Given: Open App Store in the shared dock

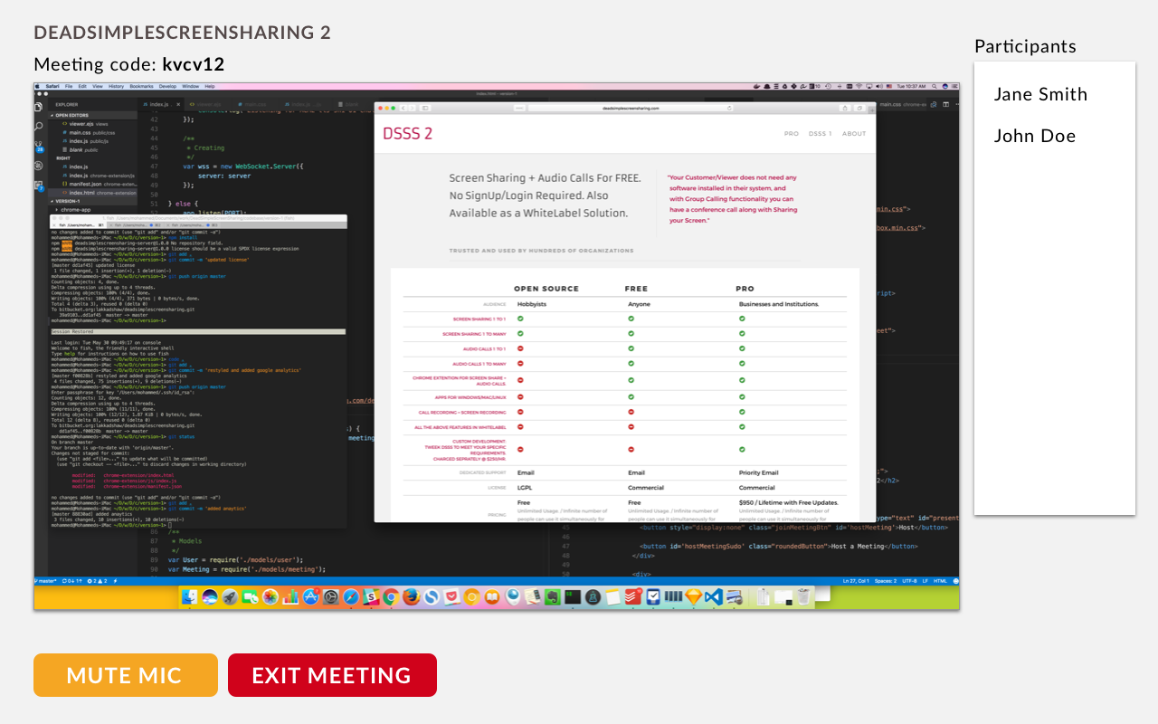Looking at the screenshot, I should 310,597.
